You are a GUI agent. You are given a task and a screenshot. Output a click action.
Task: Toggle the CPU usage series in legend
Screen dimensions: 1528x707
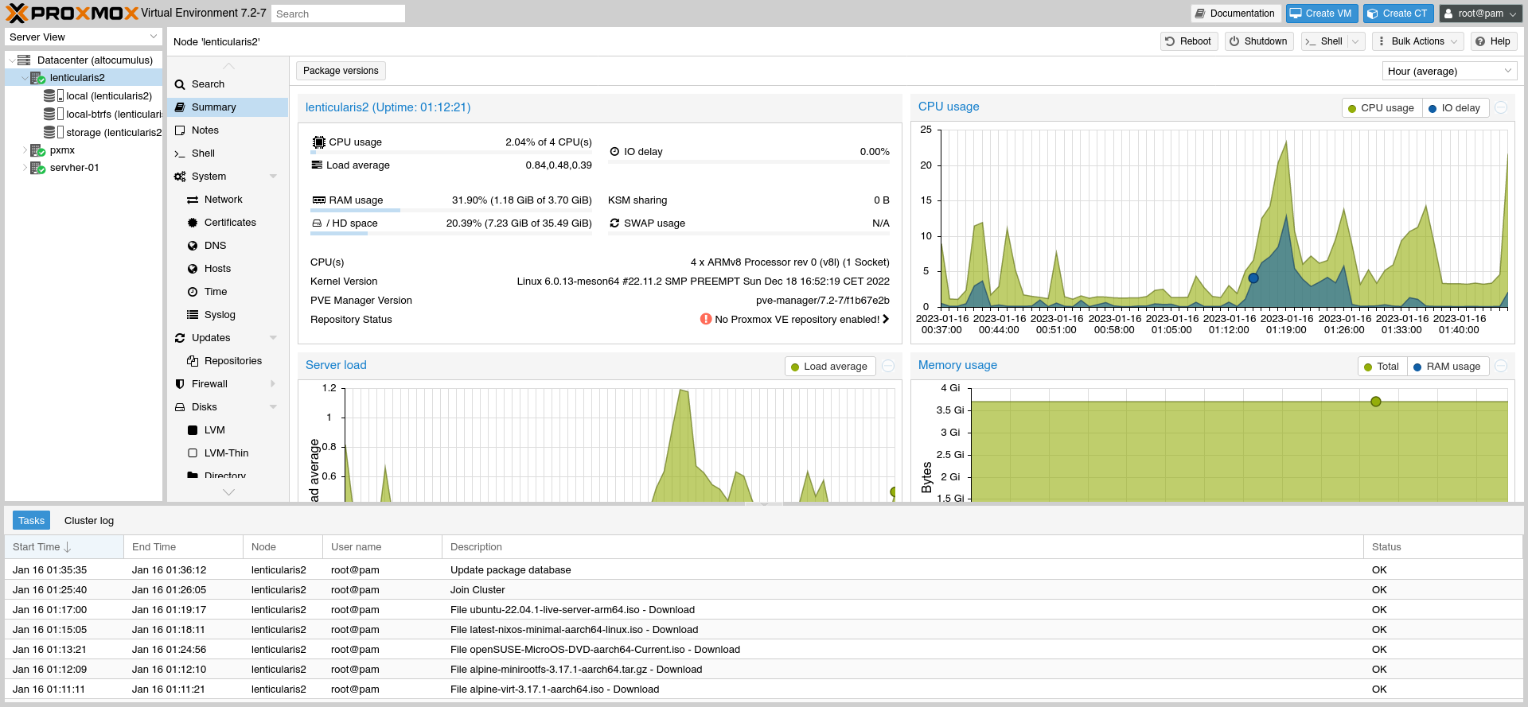tap(1382, 108)
